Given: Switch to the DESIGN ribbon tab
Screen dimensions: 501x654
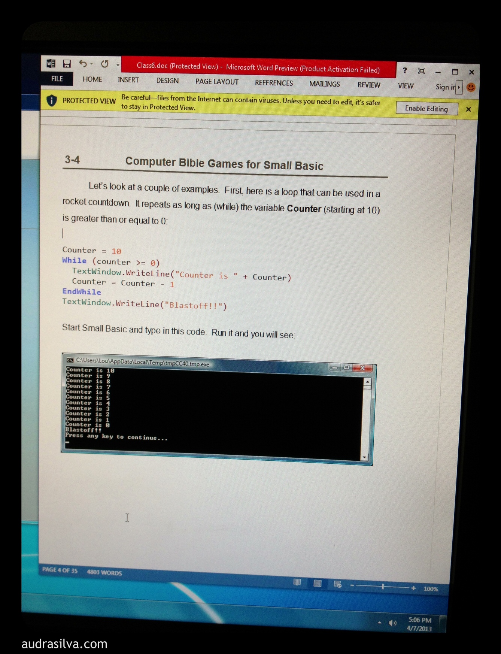Looking at the screenshot, I should click(x=167, y=81).
